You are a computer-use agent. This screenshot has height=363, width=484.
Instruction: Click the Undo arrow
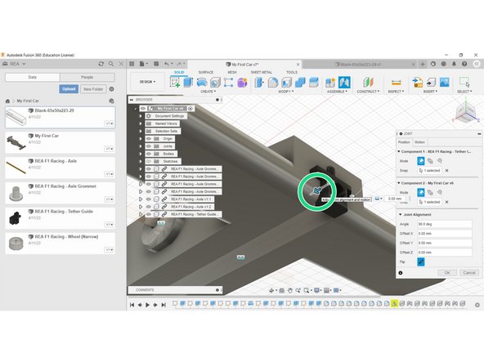(x=167, y=64)
